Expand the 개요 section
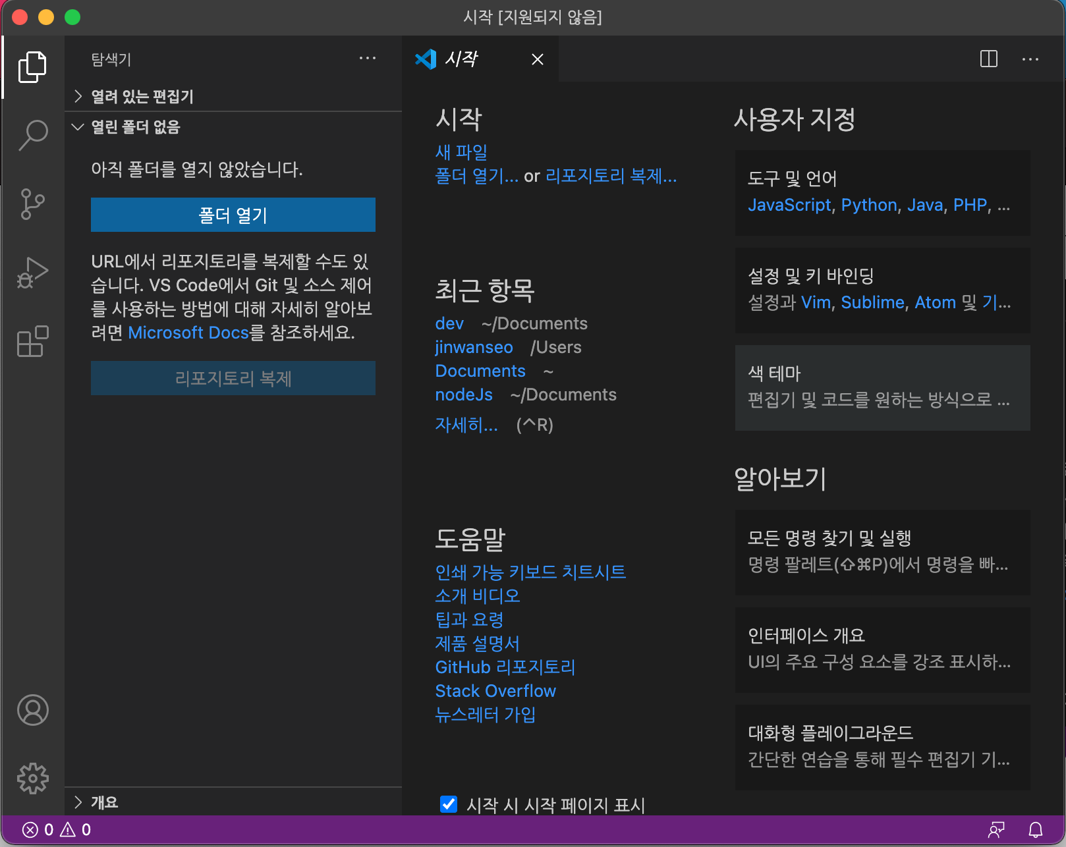This screenshot has width=1066, height=847. pyautogui.click(x=233, y=802)
